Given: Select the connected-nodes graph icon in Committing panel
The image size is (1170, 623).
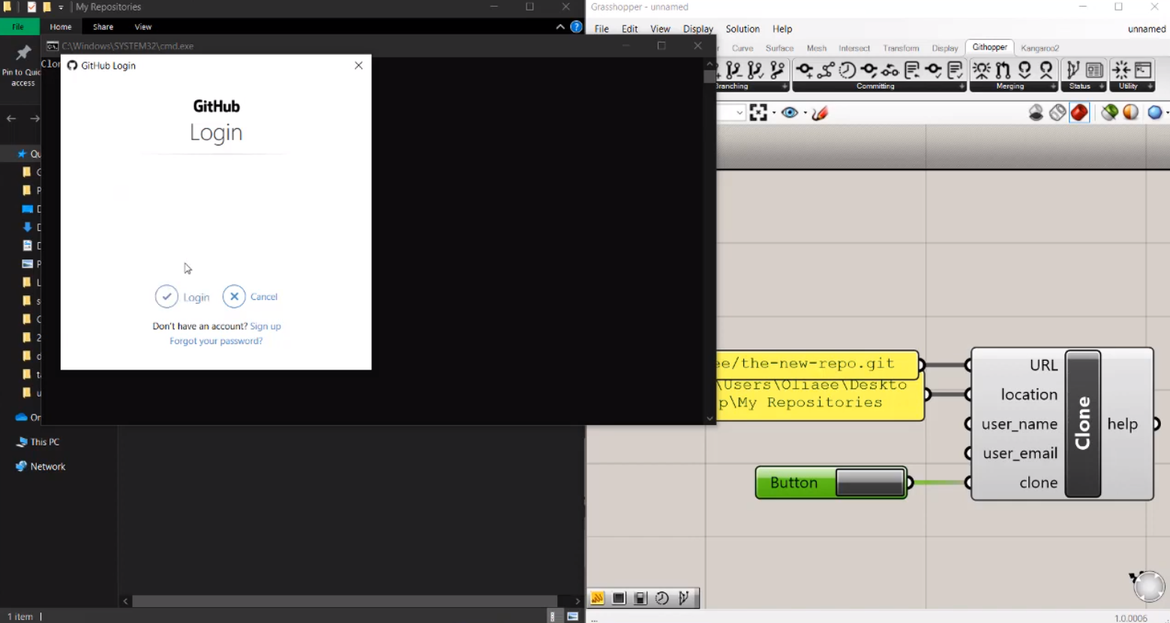Looking at the screenshot, I should (x=826, y=70).
